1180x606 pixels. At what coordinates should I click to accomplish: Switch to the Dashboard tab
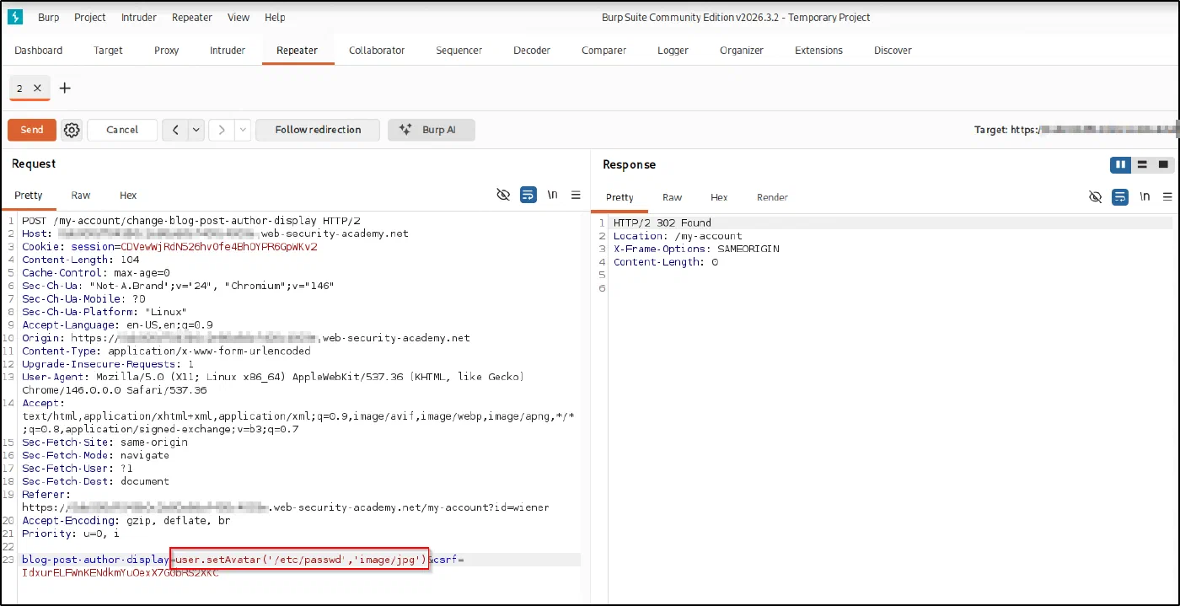(x=39, y=51)
